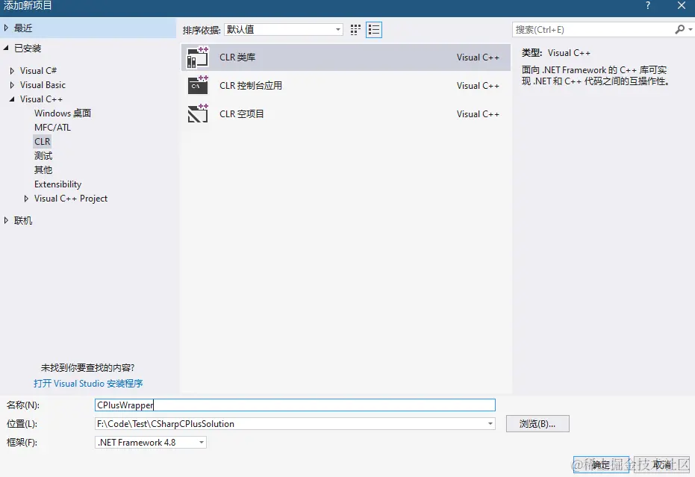
Task: Select the CLR 空项目 template icon
Action: point(198,113)
